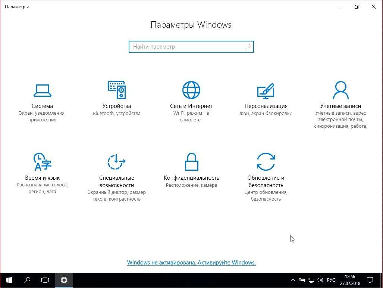Click the Система label text

click(x=42, y=106)
